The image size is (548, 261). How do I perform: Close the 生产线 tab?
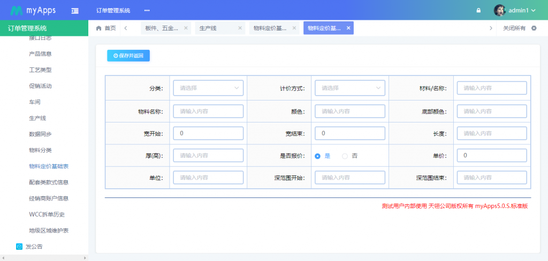[240, 28]
